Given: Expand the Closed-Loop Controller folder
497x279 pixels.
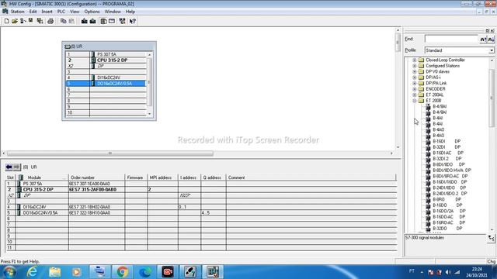Looking at the screenshot, I should [414, 60].
